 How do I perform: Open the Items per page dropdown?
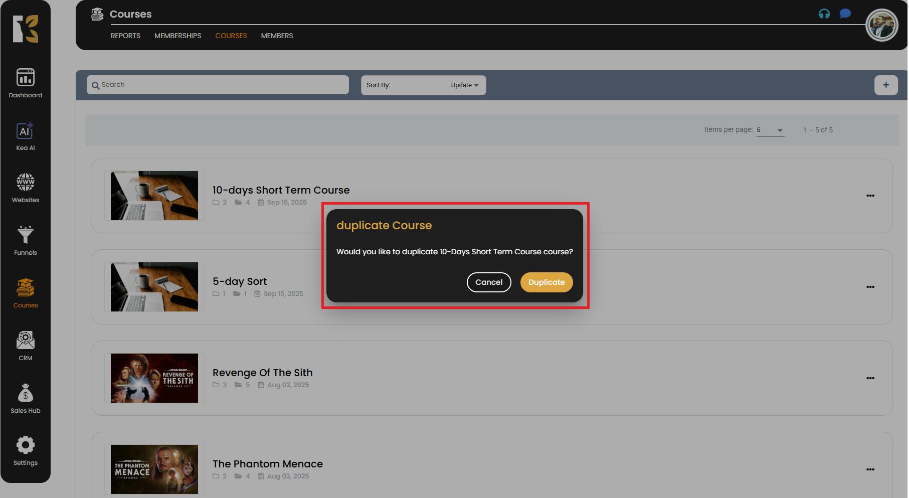click(x=770, y=130)
